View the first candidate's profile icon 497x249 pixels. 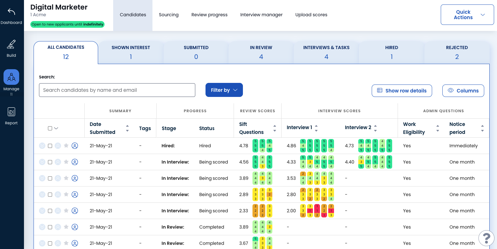pyautogui.click(x=75, y=146)
